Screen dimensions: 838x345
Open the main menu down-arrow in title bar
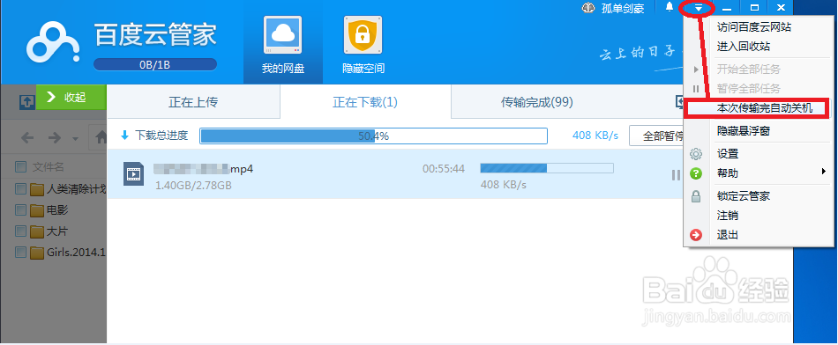pyautogui.click(x=698, y=7)
